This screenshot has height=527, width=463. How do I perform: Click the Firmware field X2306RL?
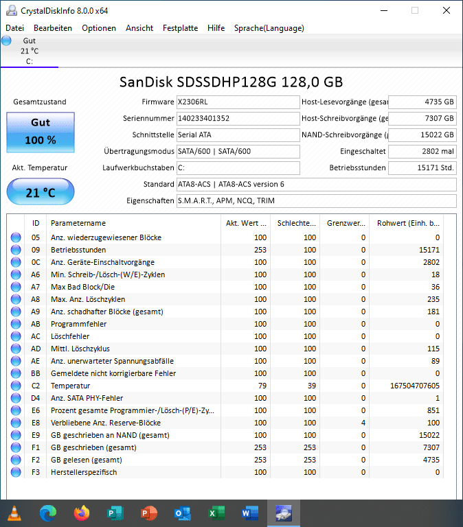238,102
